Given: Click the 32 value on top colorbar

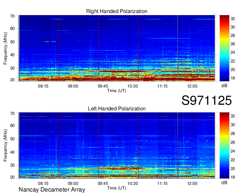Looking at the screenshot, I should coord(233,19).
